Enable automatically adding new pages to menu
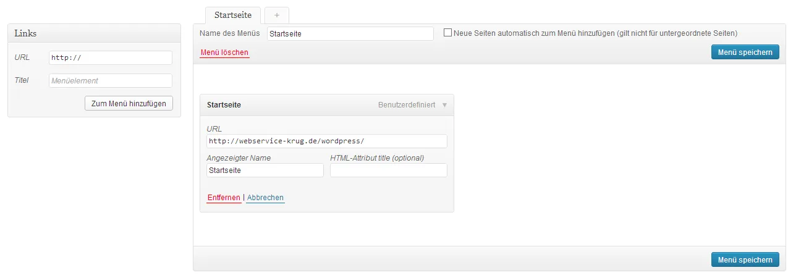 [x=447, y=33]
